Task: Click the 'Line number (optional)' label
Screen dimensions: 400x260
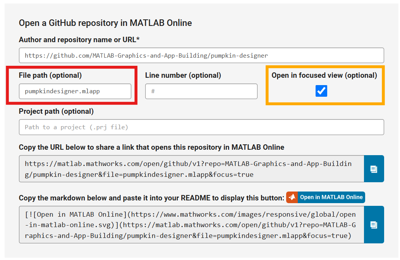Action: pos(183,75)
